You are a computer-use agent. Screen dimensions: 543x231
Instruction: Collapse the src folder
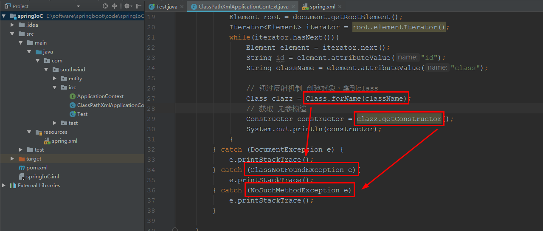pos(13,34)
